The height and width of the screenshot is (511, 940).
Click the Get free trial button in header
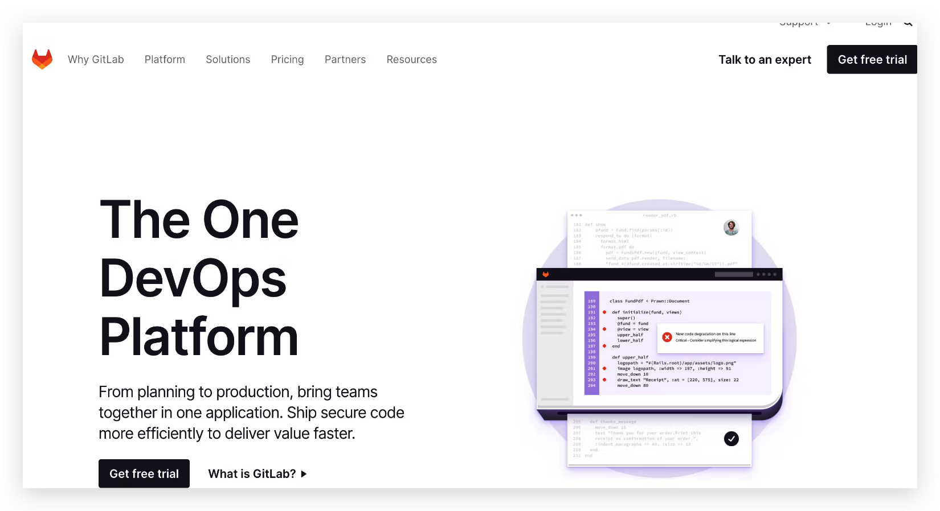click(872, 60)
